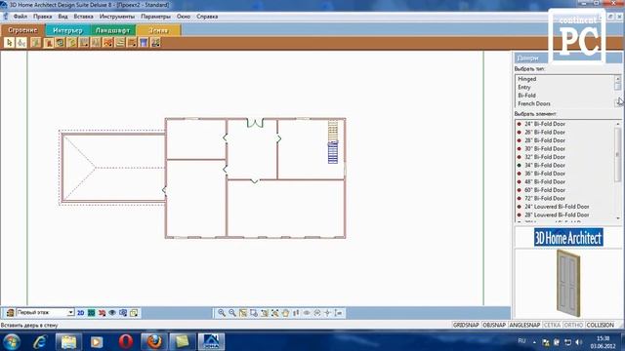
Task: Toggle COLLISION in the status bar
Action: [x=601, y=325]
